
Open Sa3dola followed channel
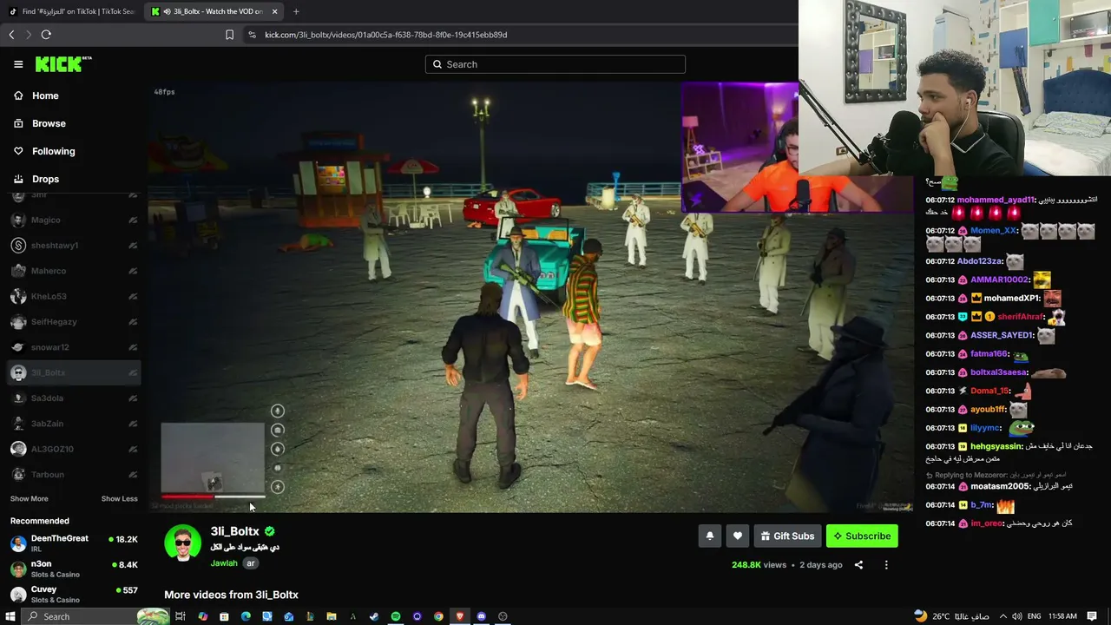coord(74,398)
